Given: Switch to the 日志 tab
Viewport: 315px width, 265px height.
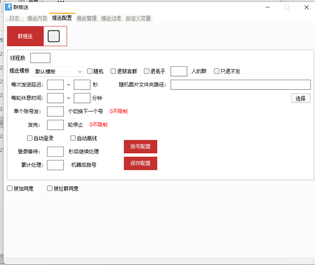Looking at the screenshot, I should (x=14, y=18).
